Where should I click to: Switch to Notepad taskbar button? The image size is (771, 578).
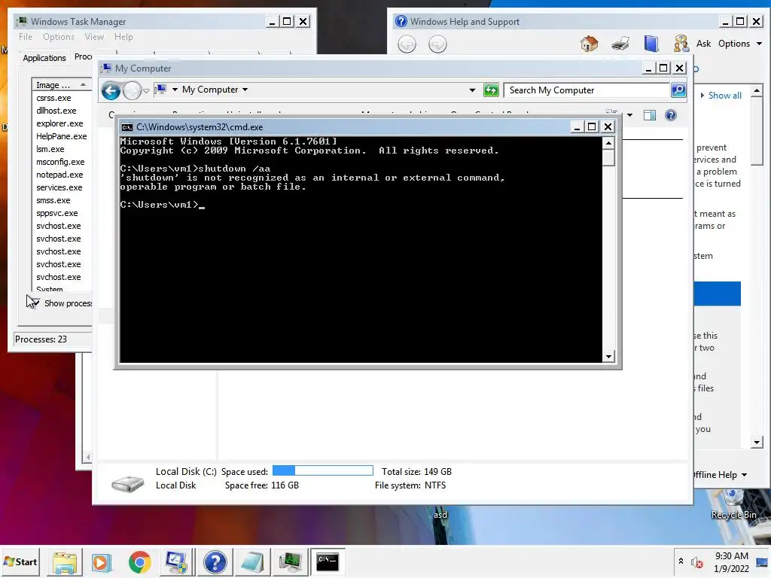tap(252, 562)
